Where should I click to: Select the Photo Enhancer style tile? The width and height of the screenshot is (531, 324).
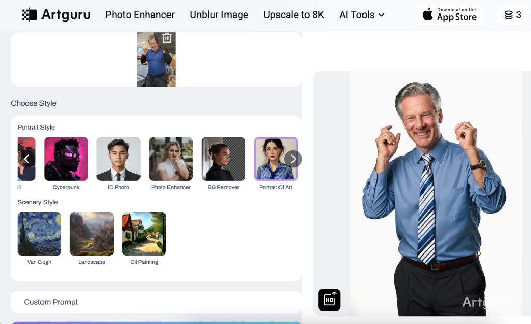coord(171,159)
